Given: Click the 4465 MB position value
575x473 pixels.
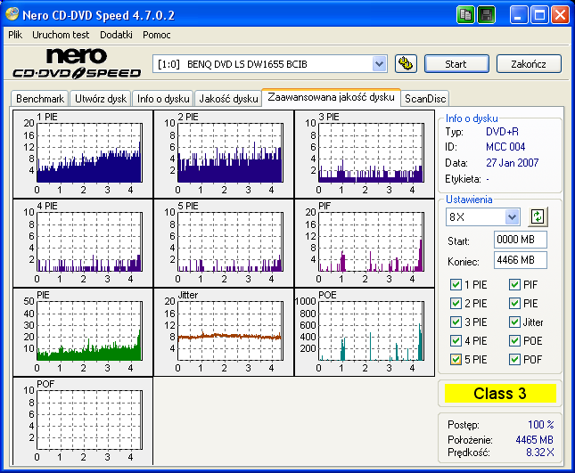Looking at the screenshot, I should pos(534,440).
